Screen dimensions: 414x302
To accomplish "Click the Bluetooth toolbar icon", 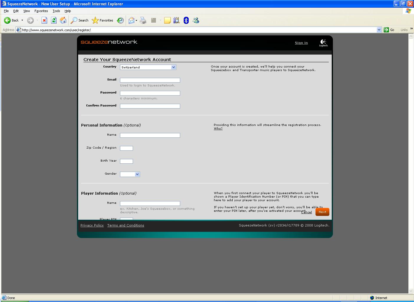I will (186, 20).
